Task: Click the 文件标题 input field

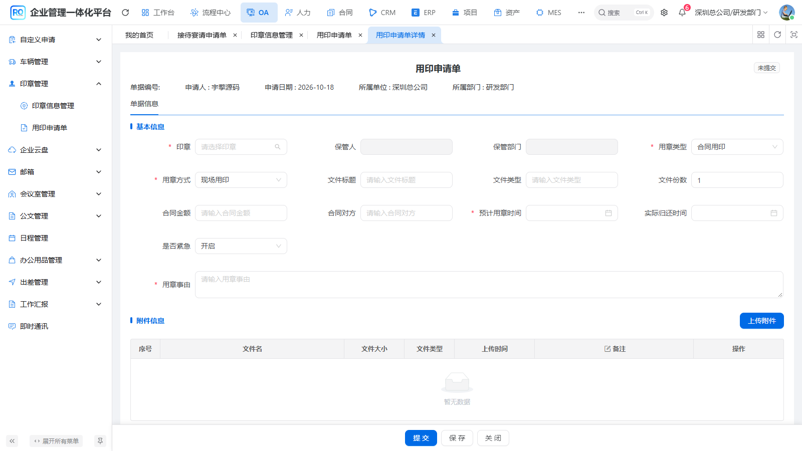Action: [x=407, y=180]
